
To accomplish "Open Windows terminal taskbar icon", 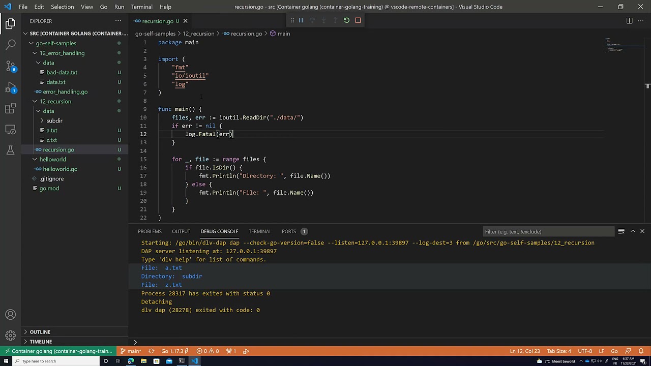I will [182, 361].
